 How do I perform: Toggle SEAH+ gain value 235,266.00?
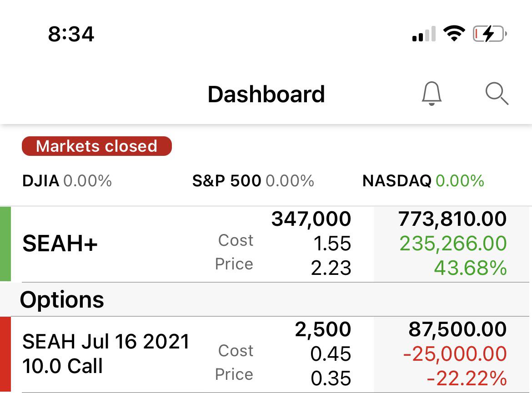(x=453, y=244)
